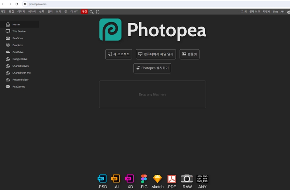This screenshot has width=290, height=190.
Task: Click the Home house icon in sidebar
Action: tap(8, 24)
